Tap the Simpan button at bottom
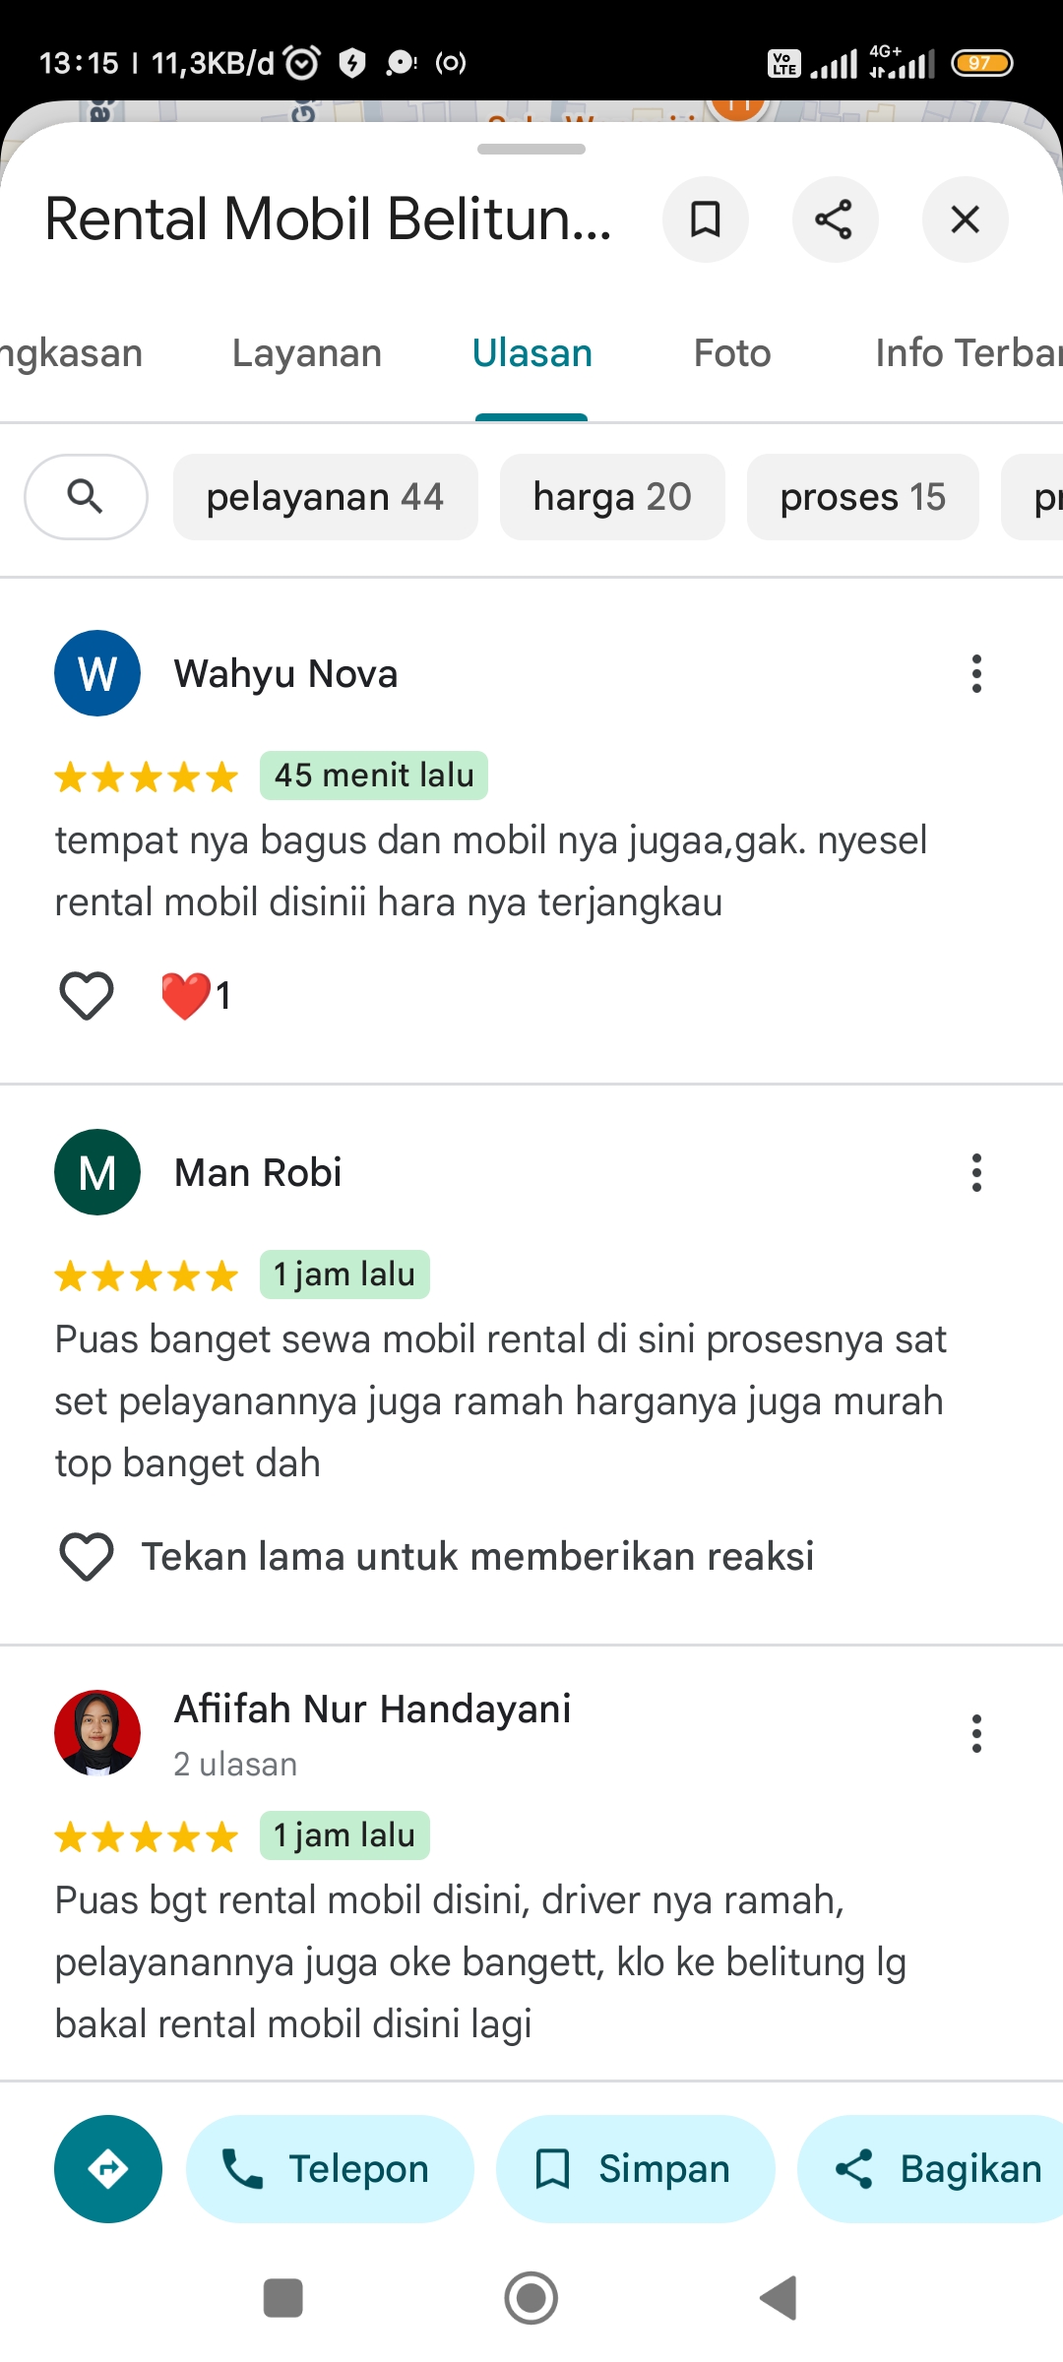This screenshot has height=2362, width=1063. pyautogui.click(x=635, y=2169)
